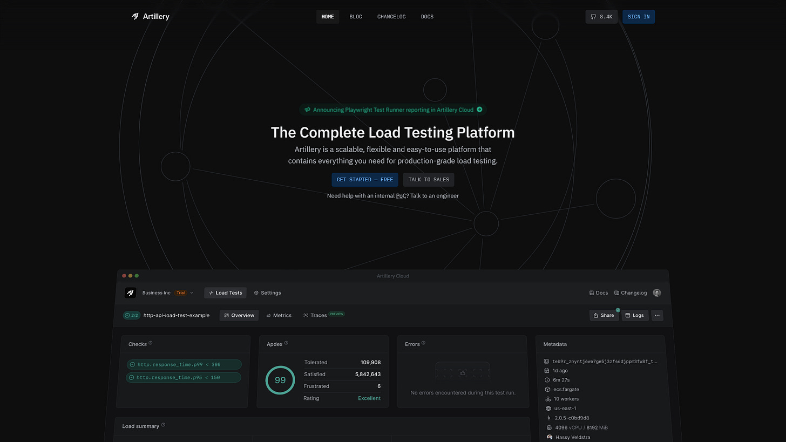The image size is (786, 442).
Task: Click the megaphone icon in the announcement
Action: (x=307, y=110)
